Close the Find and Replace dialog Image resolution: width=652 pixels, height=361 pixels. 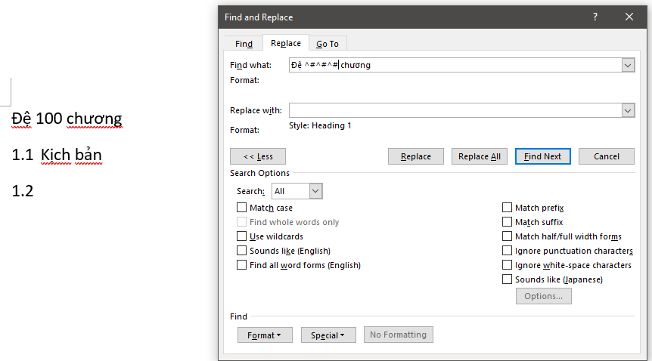tap(629, 17)
